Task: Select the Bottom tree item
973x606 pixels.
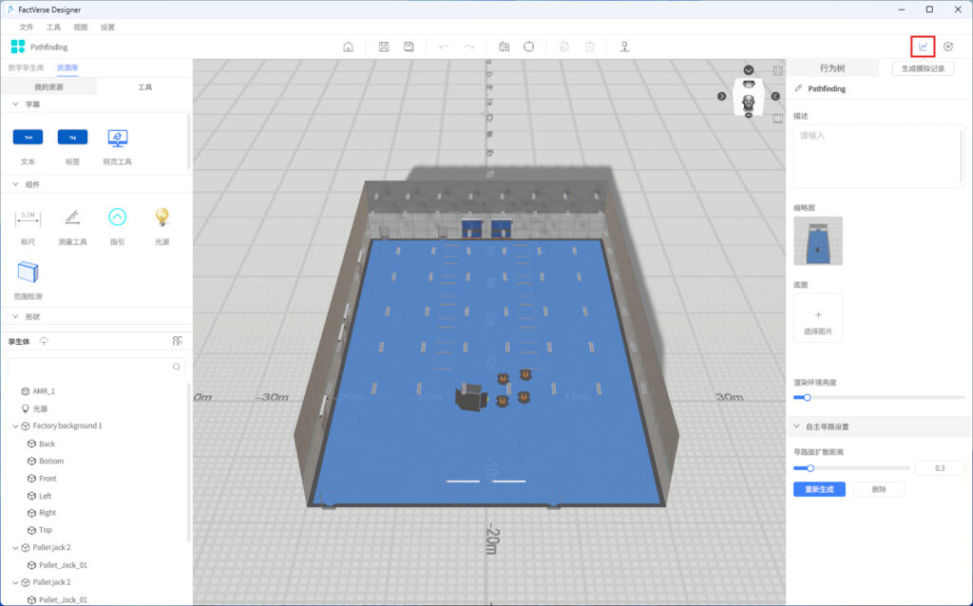Action: (x=51, y=461)
